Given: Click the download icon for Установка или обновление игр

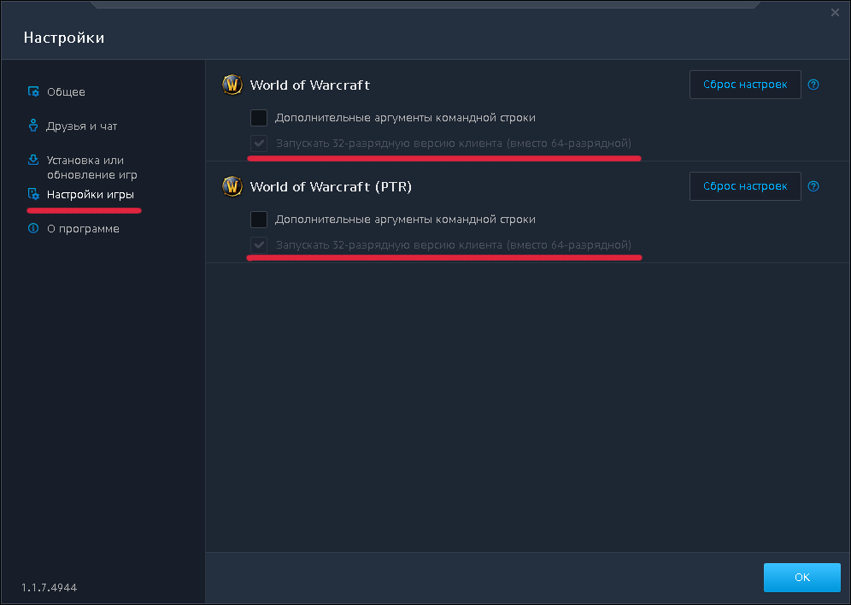Looking at the screenshot, I should (x=33, y=160).
